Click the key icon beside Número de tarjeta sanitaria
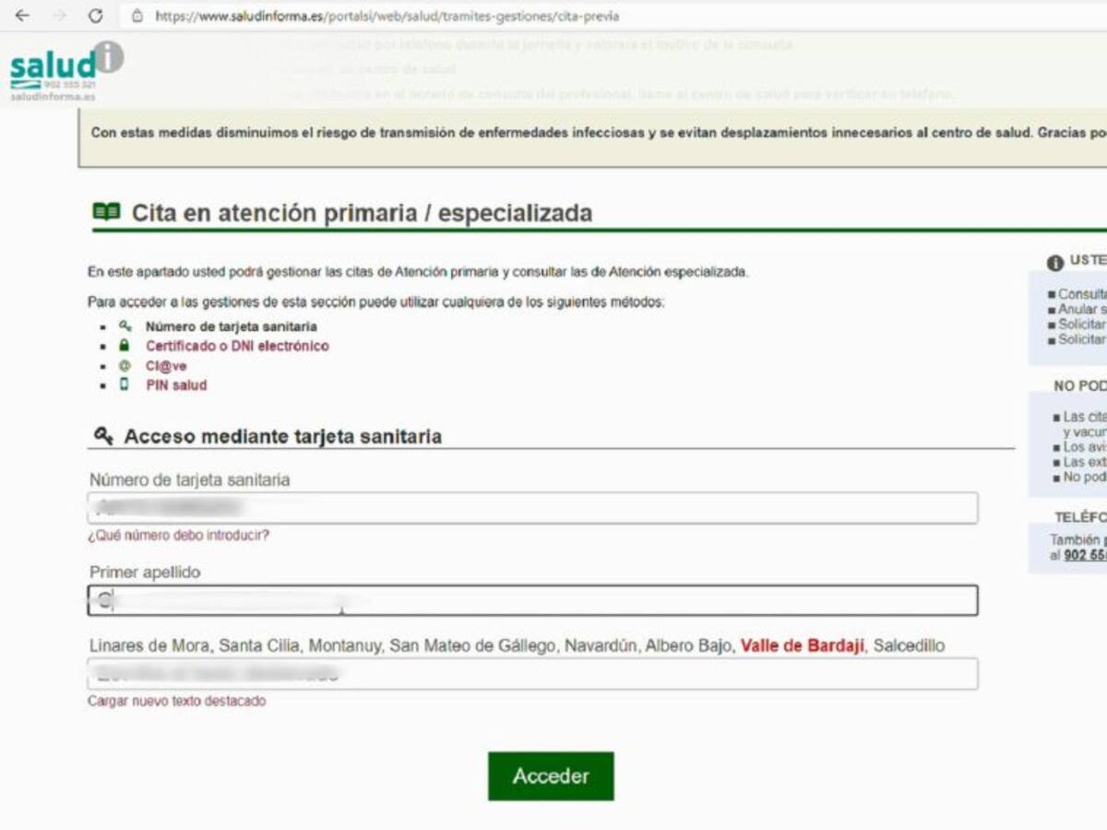1107x830 pixels. point(125,326)
